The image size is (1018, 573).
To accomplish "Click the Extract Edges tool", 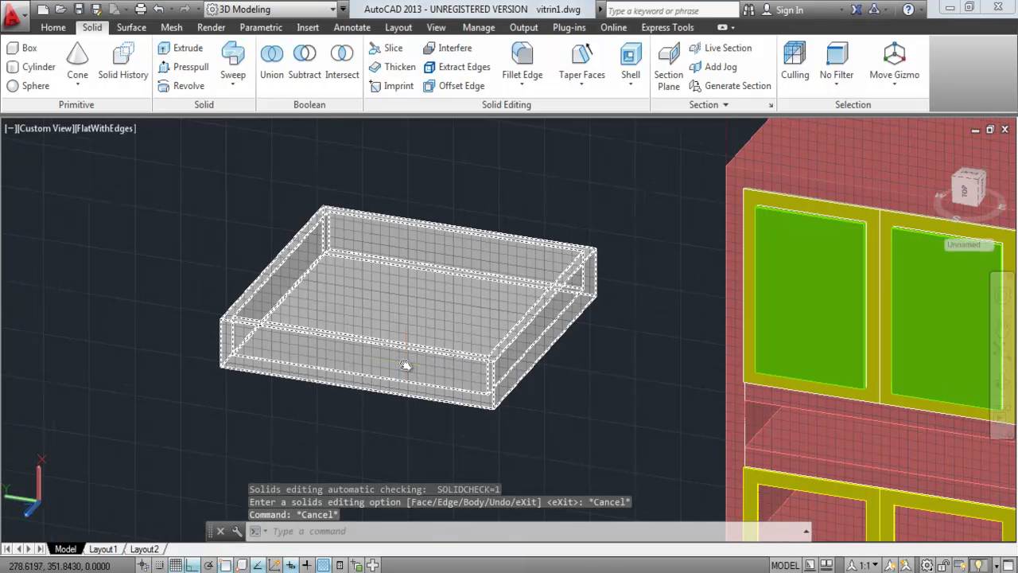I will click(457, 67).
